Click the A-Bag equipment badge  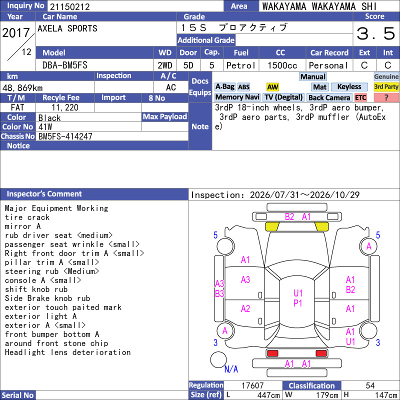224,87
